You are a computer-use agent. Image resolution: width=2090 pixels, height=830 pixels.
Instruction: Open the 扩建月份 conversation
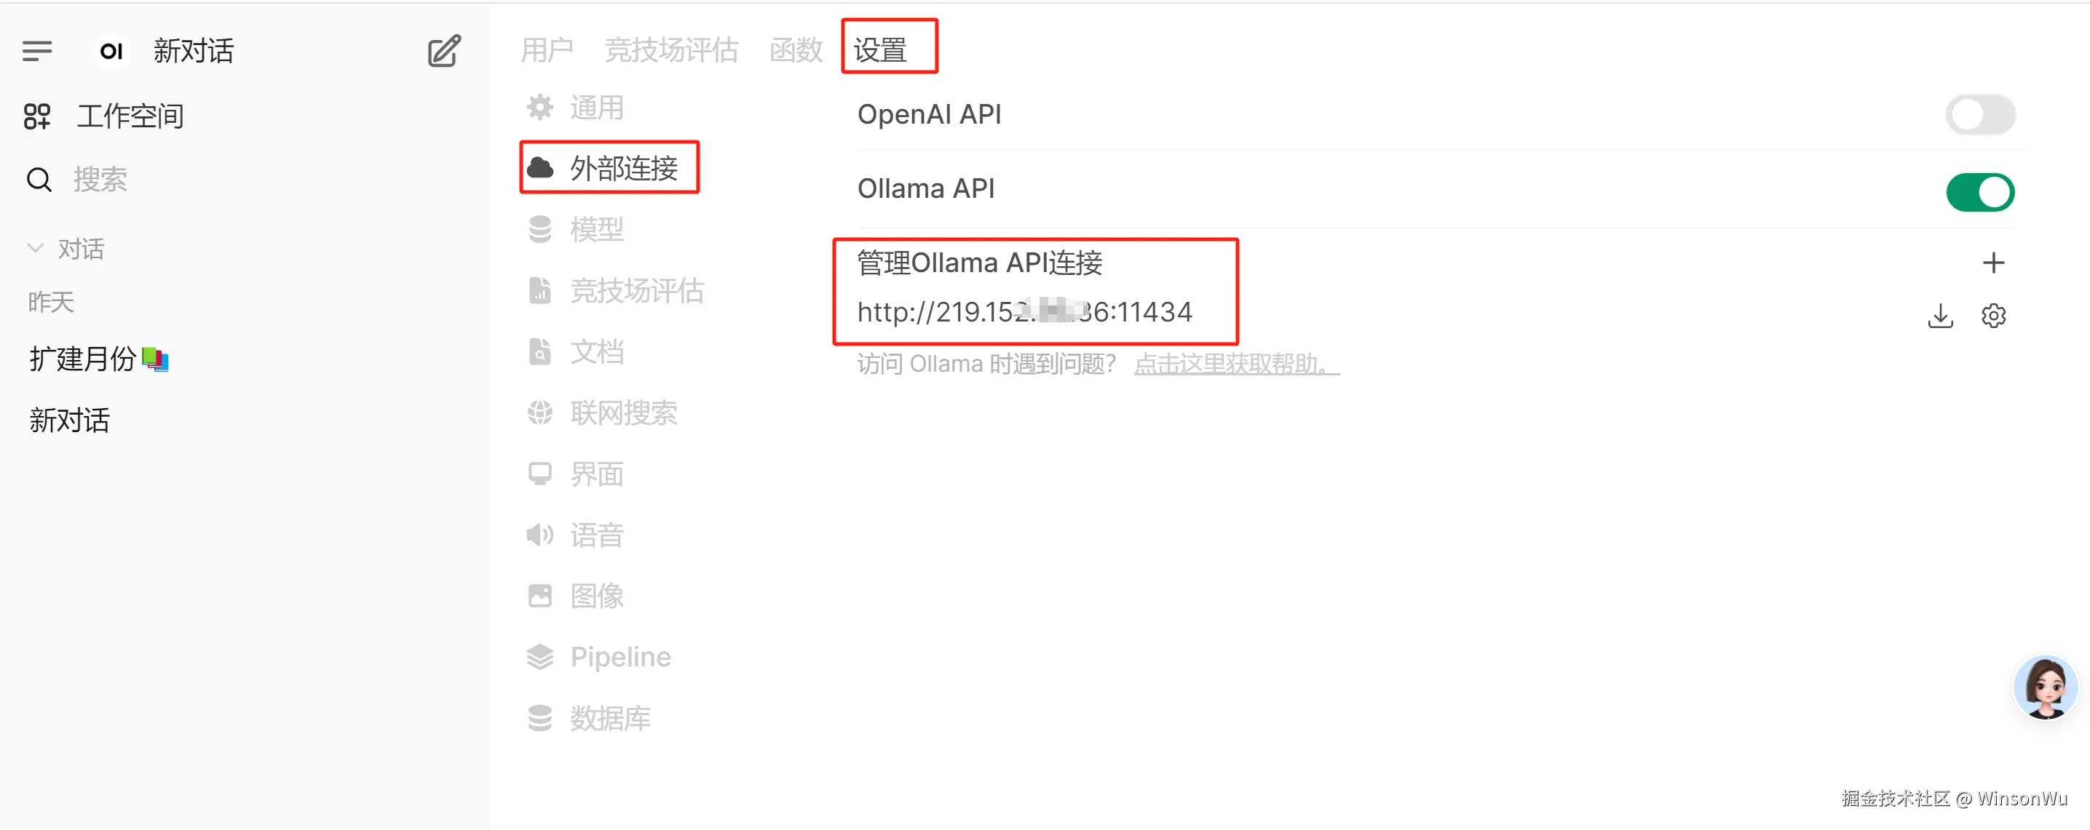99,359
